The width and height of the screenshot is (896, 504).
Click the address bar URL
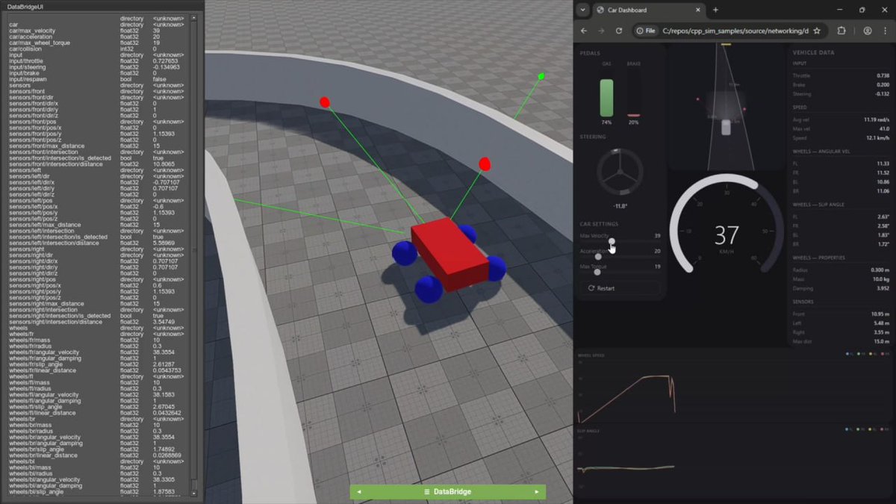pyautogui.click(x=734, y=31)
